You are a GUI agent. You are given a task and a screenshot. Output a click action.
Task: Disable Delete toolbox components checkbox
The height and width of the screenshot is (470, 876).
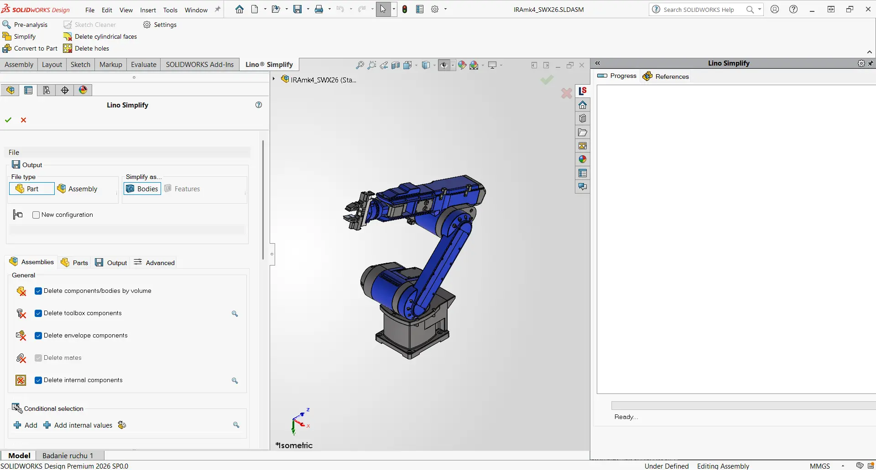38,313
